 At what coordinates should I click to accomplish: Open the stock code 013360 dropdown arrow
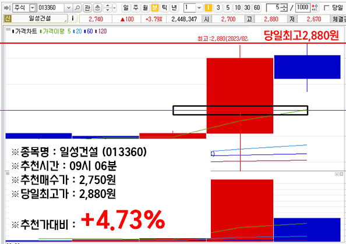(x=69, y=8)
